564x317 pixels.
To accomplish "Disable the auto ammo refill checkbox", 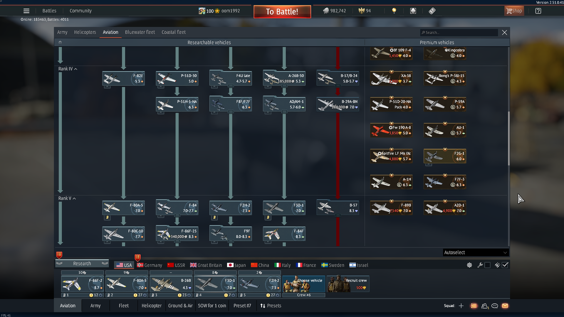I will point(505,265).
